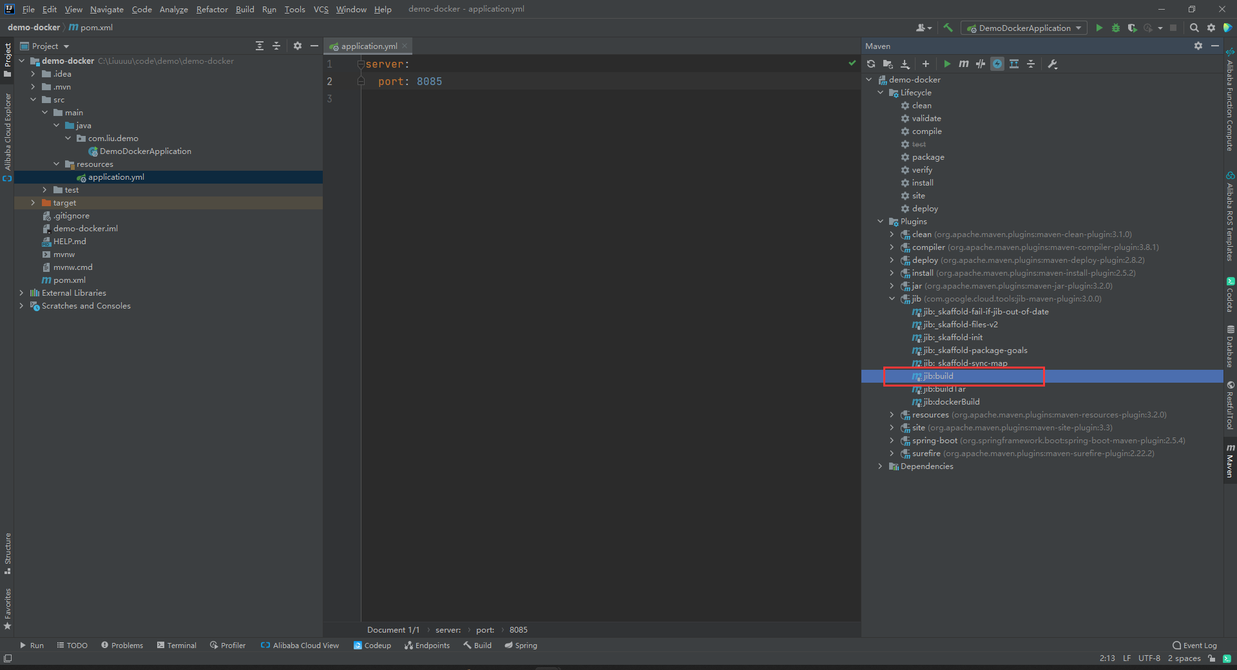Open the Navigate menu
The height and width of the screenshot is (670, 1237).
coord(106,9)
